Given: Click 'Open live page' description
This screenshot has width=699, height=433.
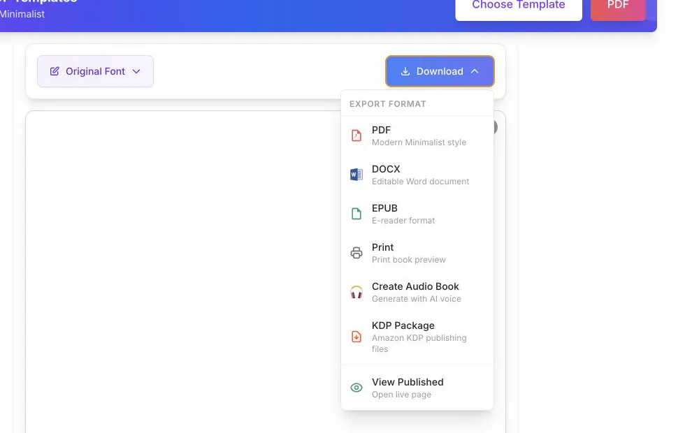Looking at the screenshot, I should click(x=402, y=395).
